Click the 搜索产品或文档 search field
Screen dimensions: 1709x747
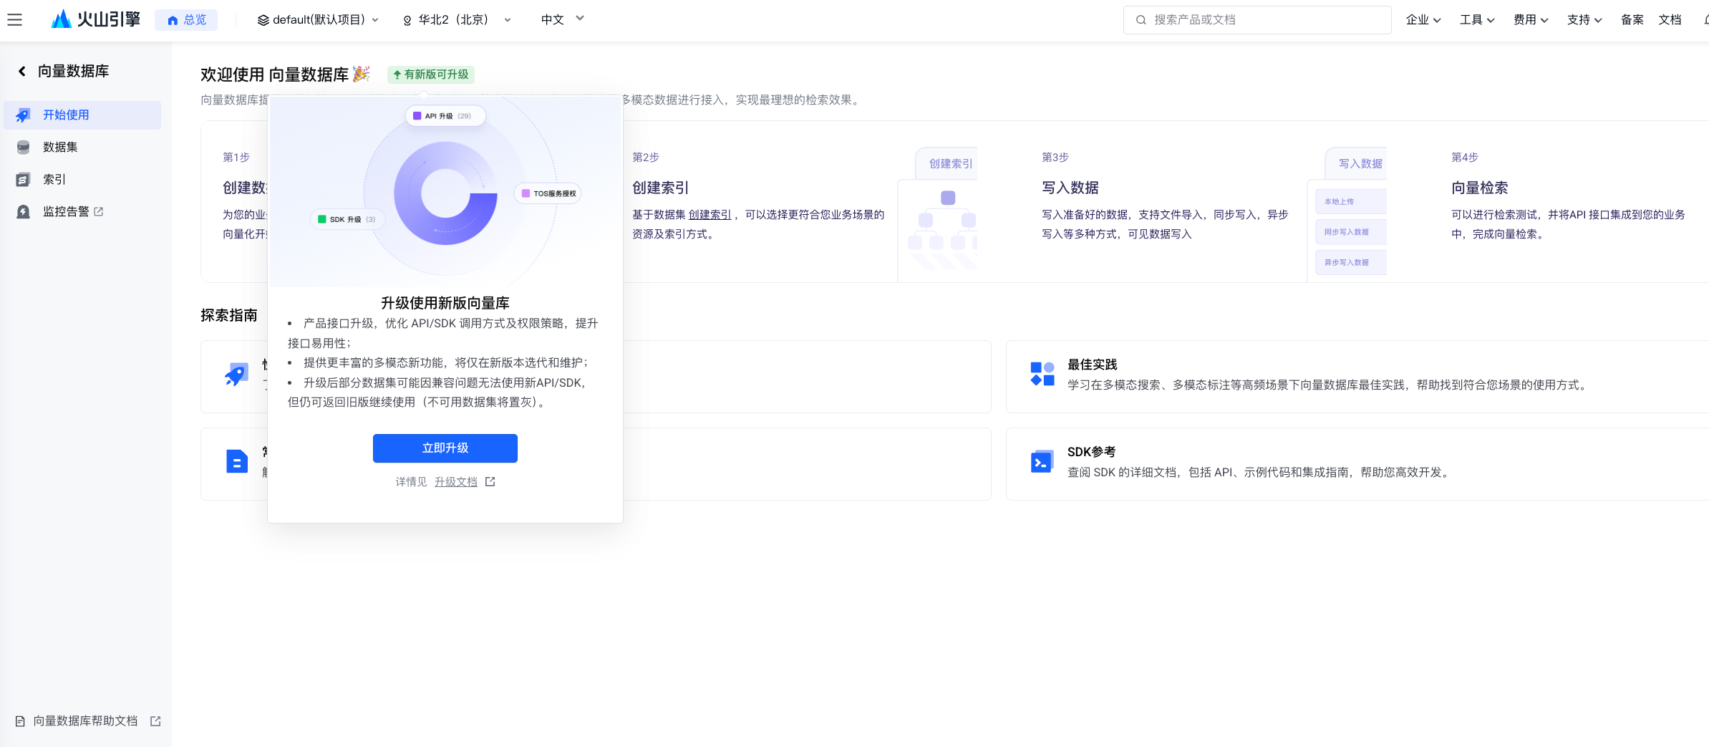(x=1257, y=20)
